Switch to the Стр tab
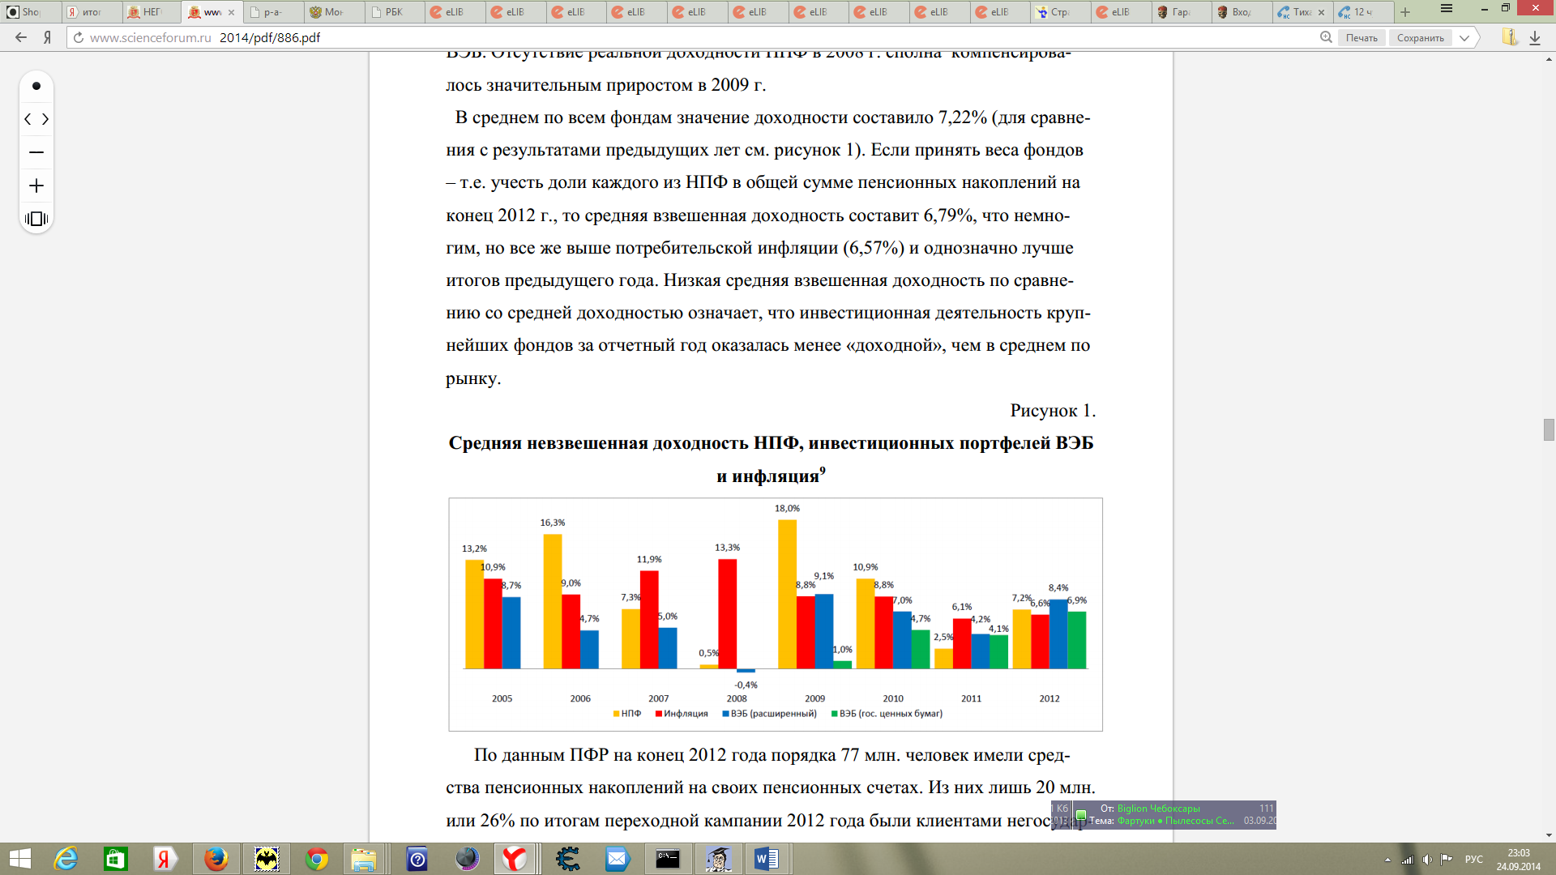1556x875 pixels. pyautogui.click(x=1060, y=12)
